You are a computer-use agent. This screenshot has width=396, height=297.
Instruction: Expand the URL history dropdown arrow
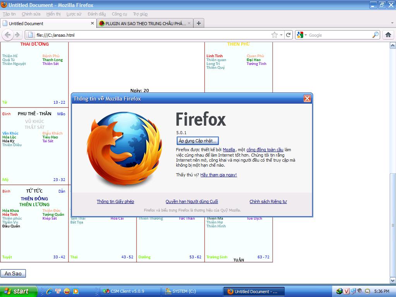click(x=282, y=35)
